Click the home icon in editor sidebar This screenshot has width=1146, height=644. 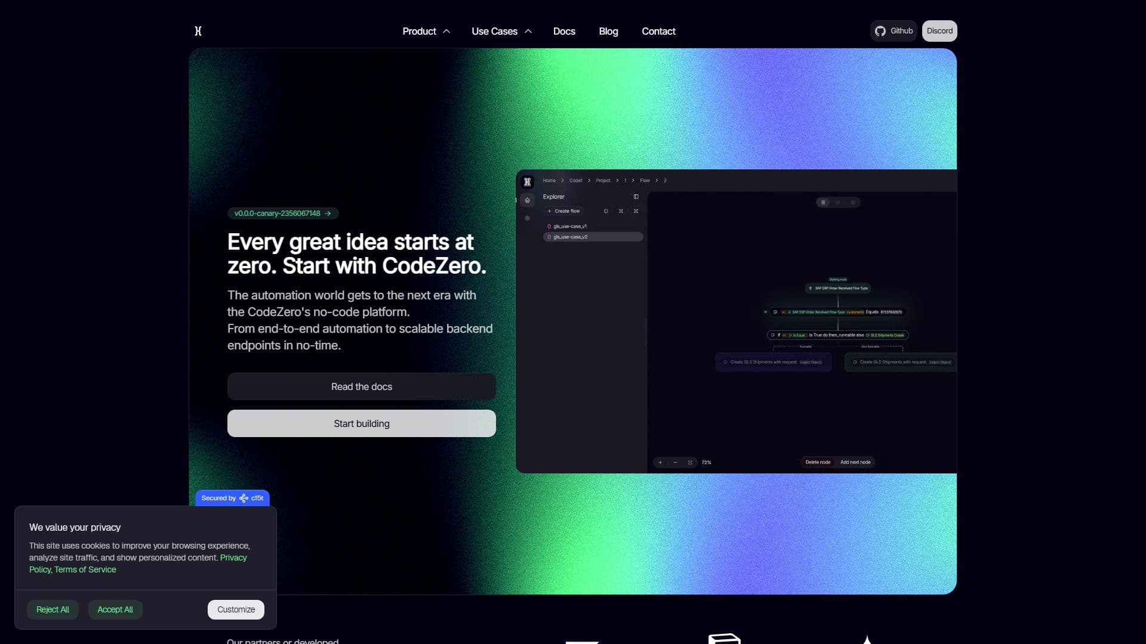point(527,200)
